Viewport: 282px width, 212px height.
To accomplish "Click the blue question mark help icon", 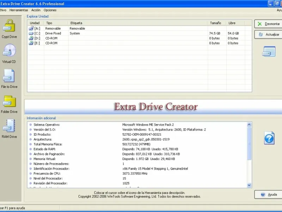I will (269, 138).
